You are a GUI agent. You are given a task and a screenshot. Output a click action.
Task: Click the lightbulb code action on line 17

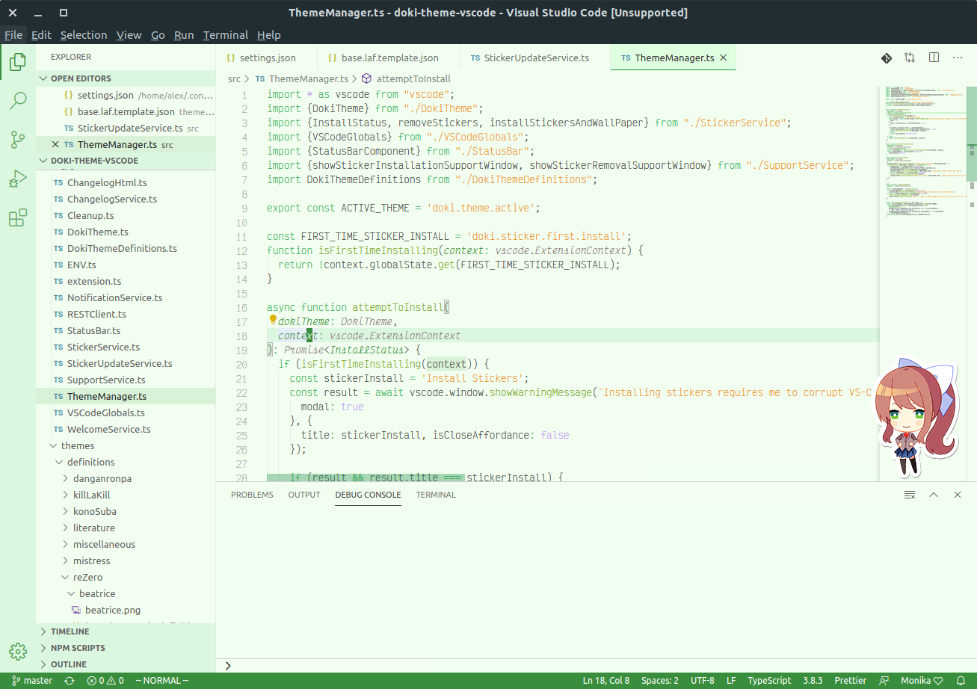tap(274, 321)
